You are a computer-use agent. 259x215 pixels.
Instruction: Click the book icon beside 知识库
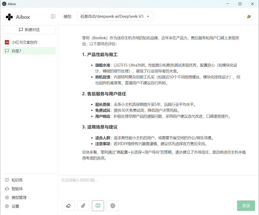point(7,180)
